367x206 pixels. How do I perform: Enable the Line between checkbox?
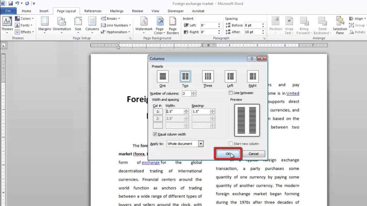[231, 93]
